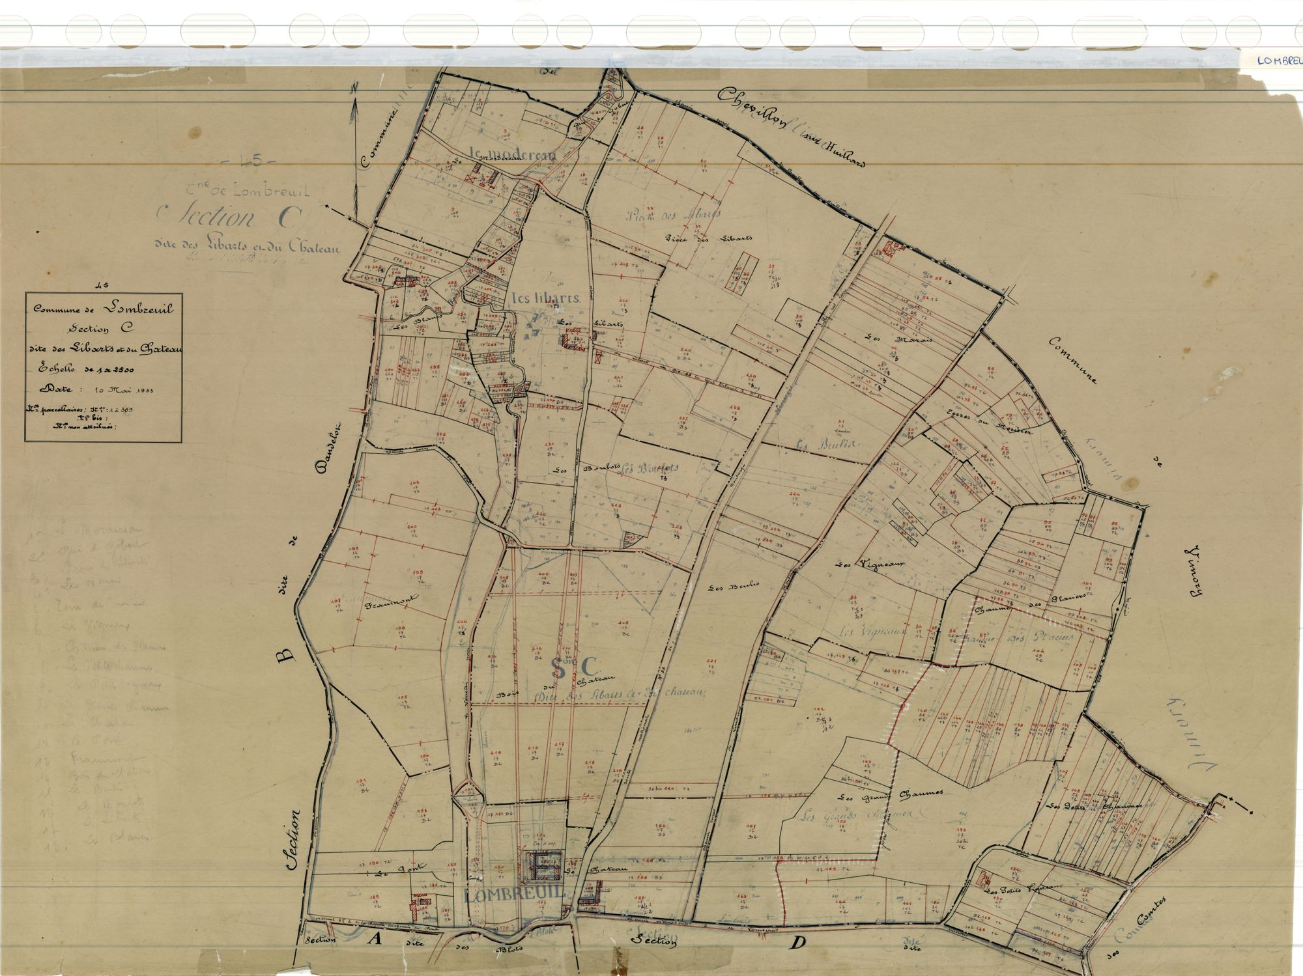Click 'Echelle de 1 à 2500' scale text
This screenshot has height=976, width=1303.
pos(87,370)
